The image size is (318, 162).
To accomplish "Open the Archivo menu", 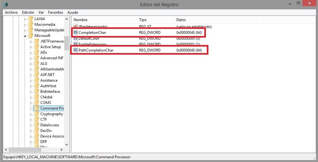I will (11, 12).
